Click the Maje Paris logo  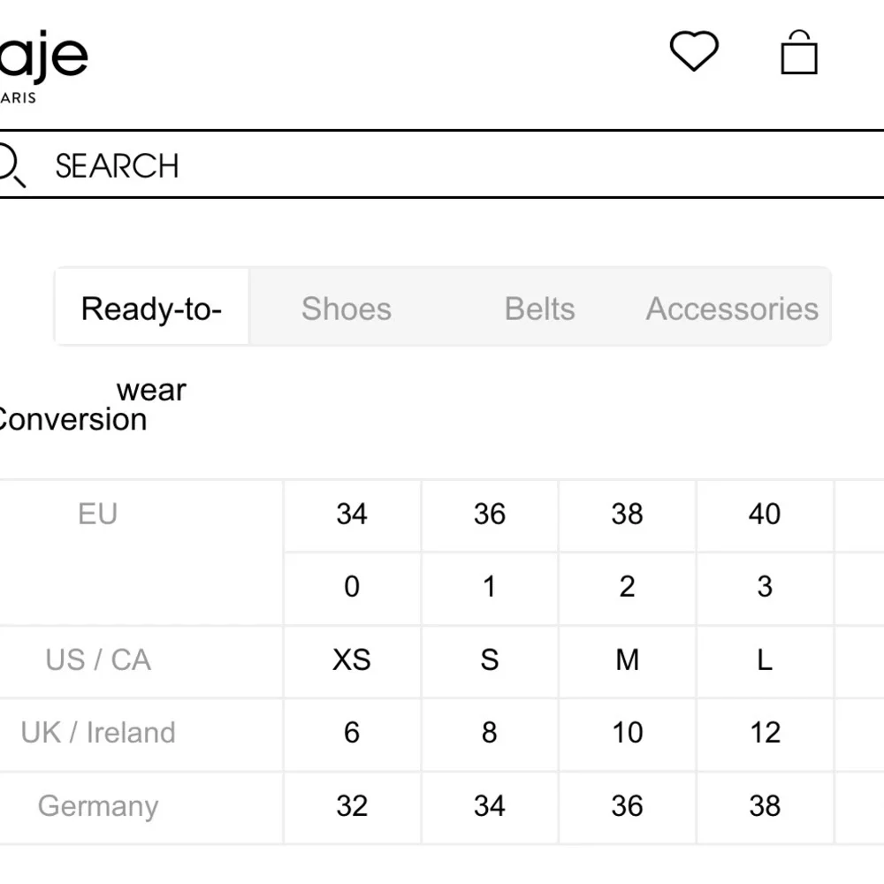coord(44,66)
